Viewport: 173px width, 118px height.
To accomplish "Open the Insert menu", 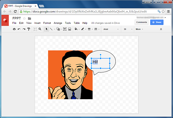I will (x=37, y=23).
